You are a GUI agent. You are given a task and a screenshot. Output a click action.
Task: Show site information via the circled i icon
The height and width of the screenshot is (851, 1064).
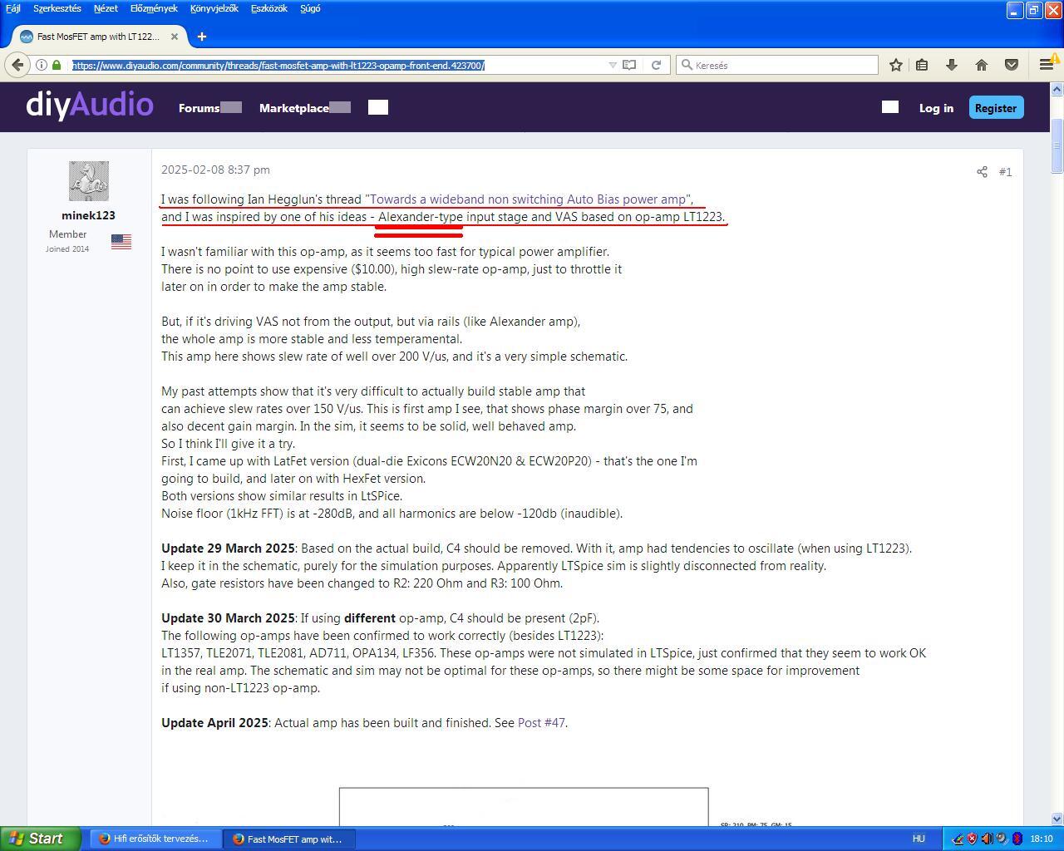tap(41, 65)
